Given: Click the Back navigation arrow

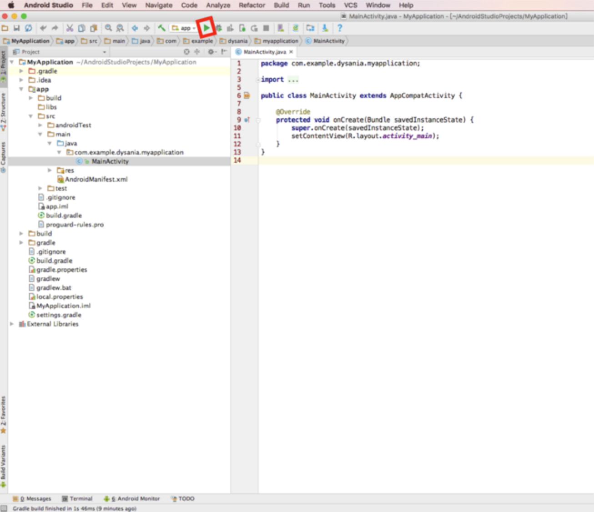Looking at the screenshot, I should [135, 28].
